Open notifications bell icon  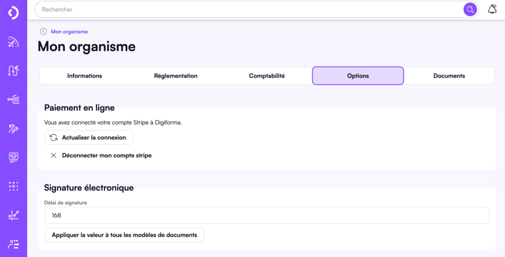pyautogui.click(x=492, y=9)
